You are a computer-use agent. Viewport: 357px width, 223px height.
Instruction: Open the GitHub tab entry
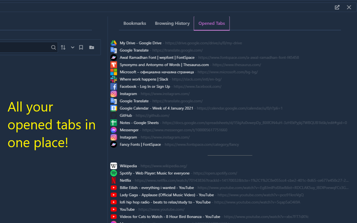click(x=126, y=115)
